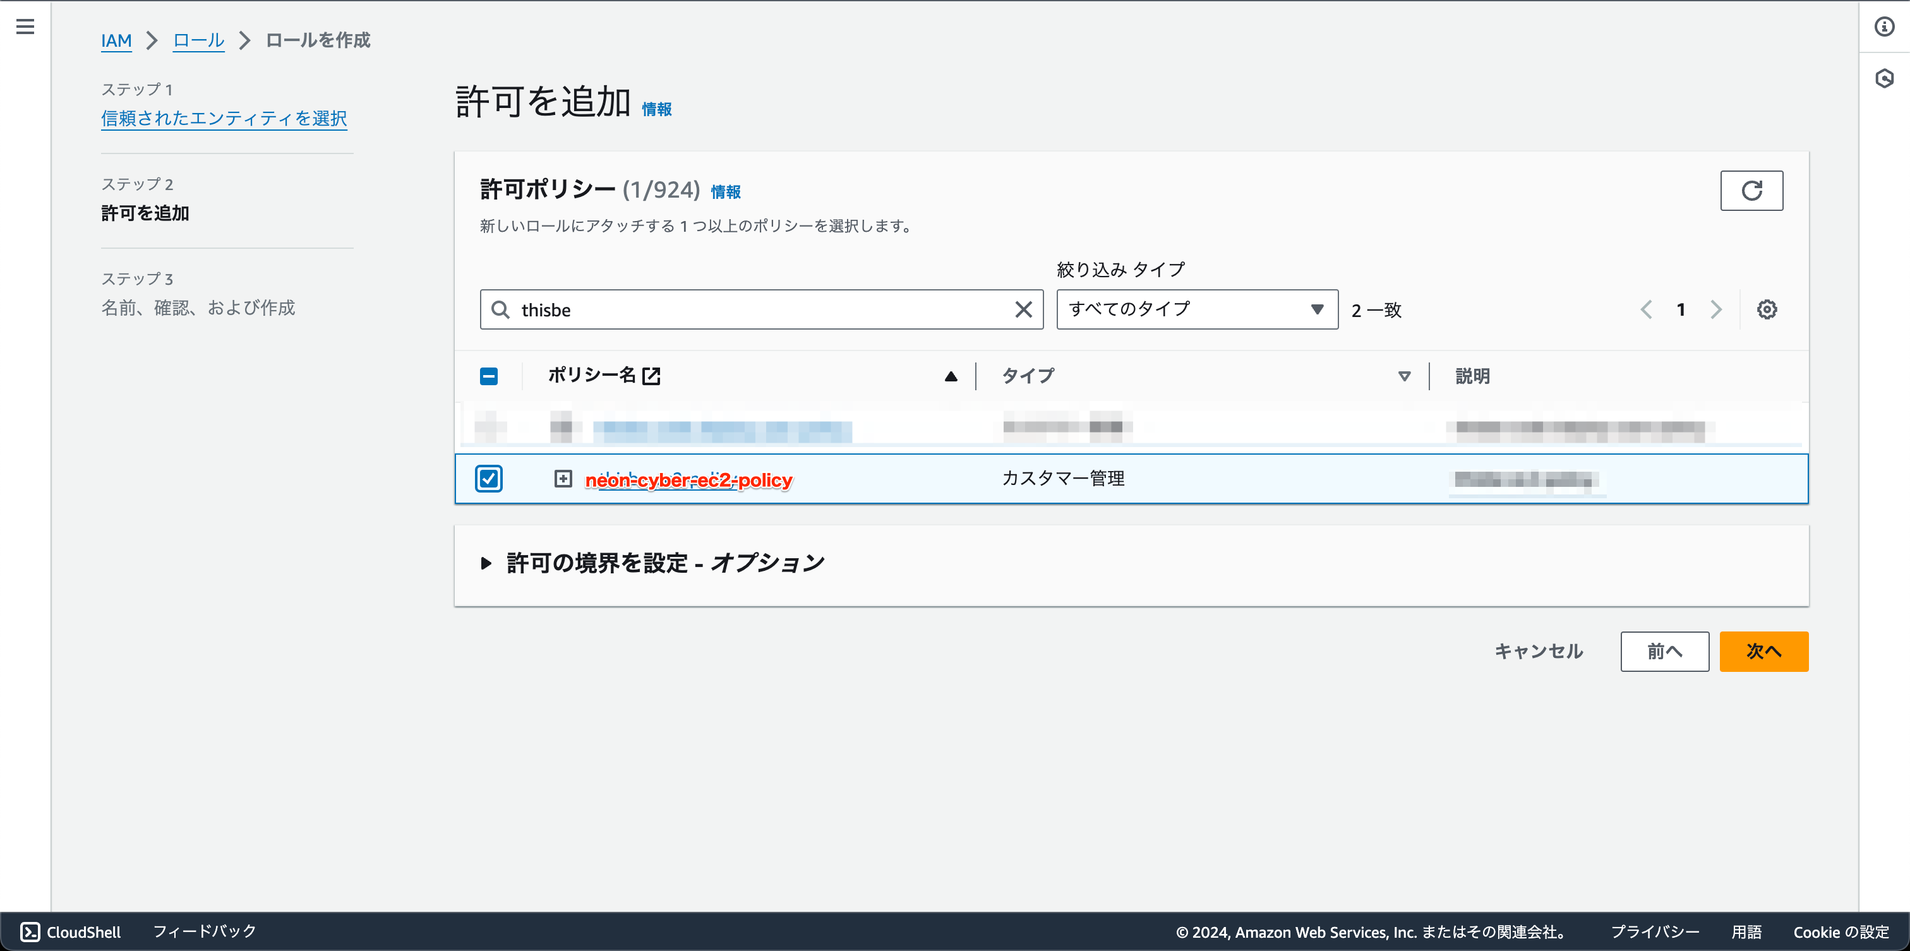
Task: Clear the search with the X icon
Action: pos(1024,309)
